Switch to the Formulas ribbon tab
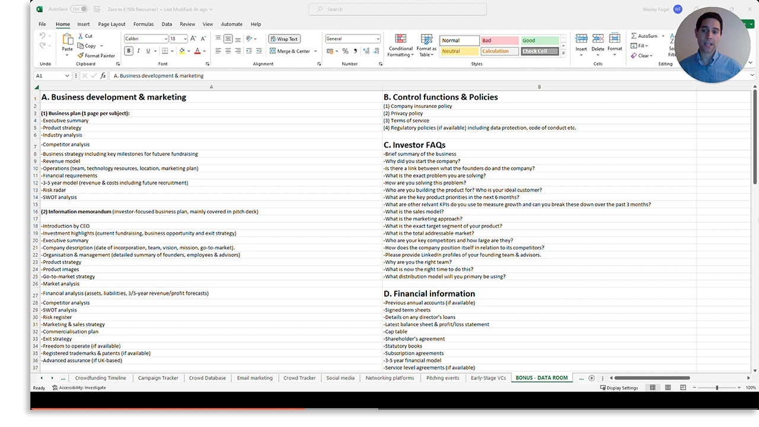Screen dimensions: 759x427 point(143,24)
